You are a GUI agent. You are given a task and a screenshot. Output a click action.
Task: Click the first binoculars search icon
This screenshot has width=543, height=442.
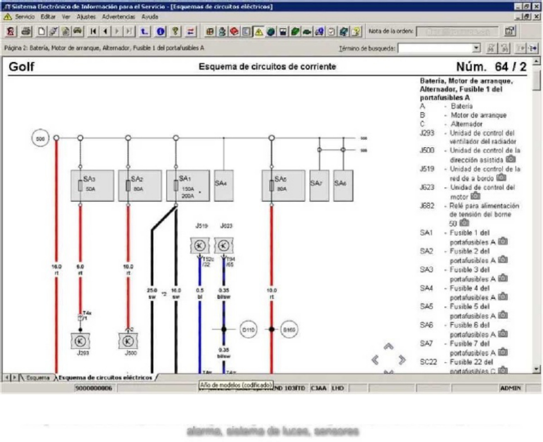click(x=491, y=48)
